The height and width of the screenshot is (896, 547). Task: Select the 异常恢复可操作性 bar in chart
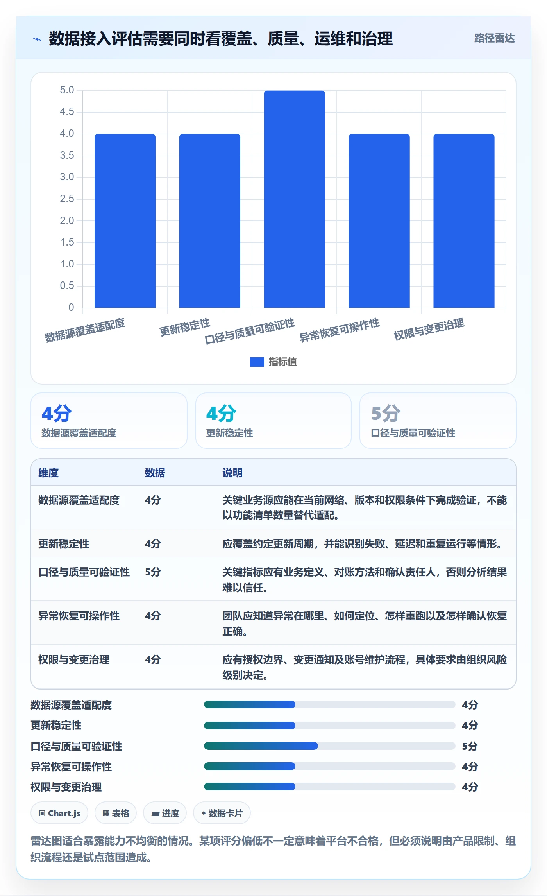click(x=379, y=221)
